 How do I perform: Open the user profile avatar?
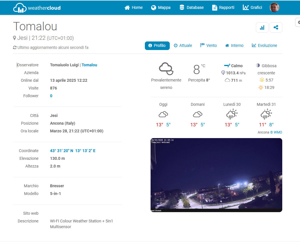click(274, 8)
